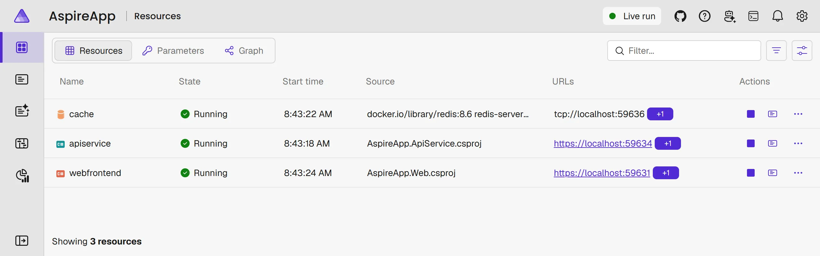Expand the sidebar with the bottom panel icon
This screenshot has width=820, height=256.
click(x=22, y=241)
